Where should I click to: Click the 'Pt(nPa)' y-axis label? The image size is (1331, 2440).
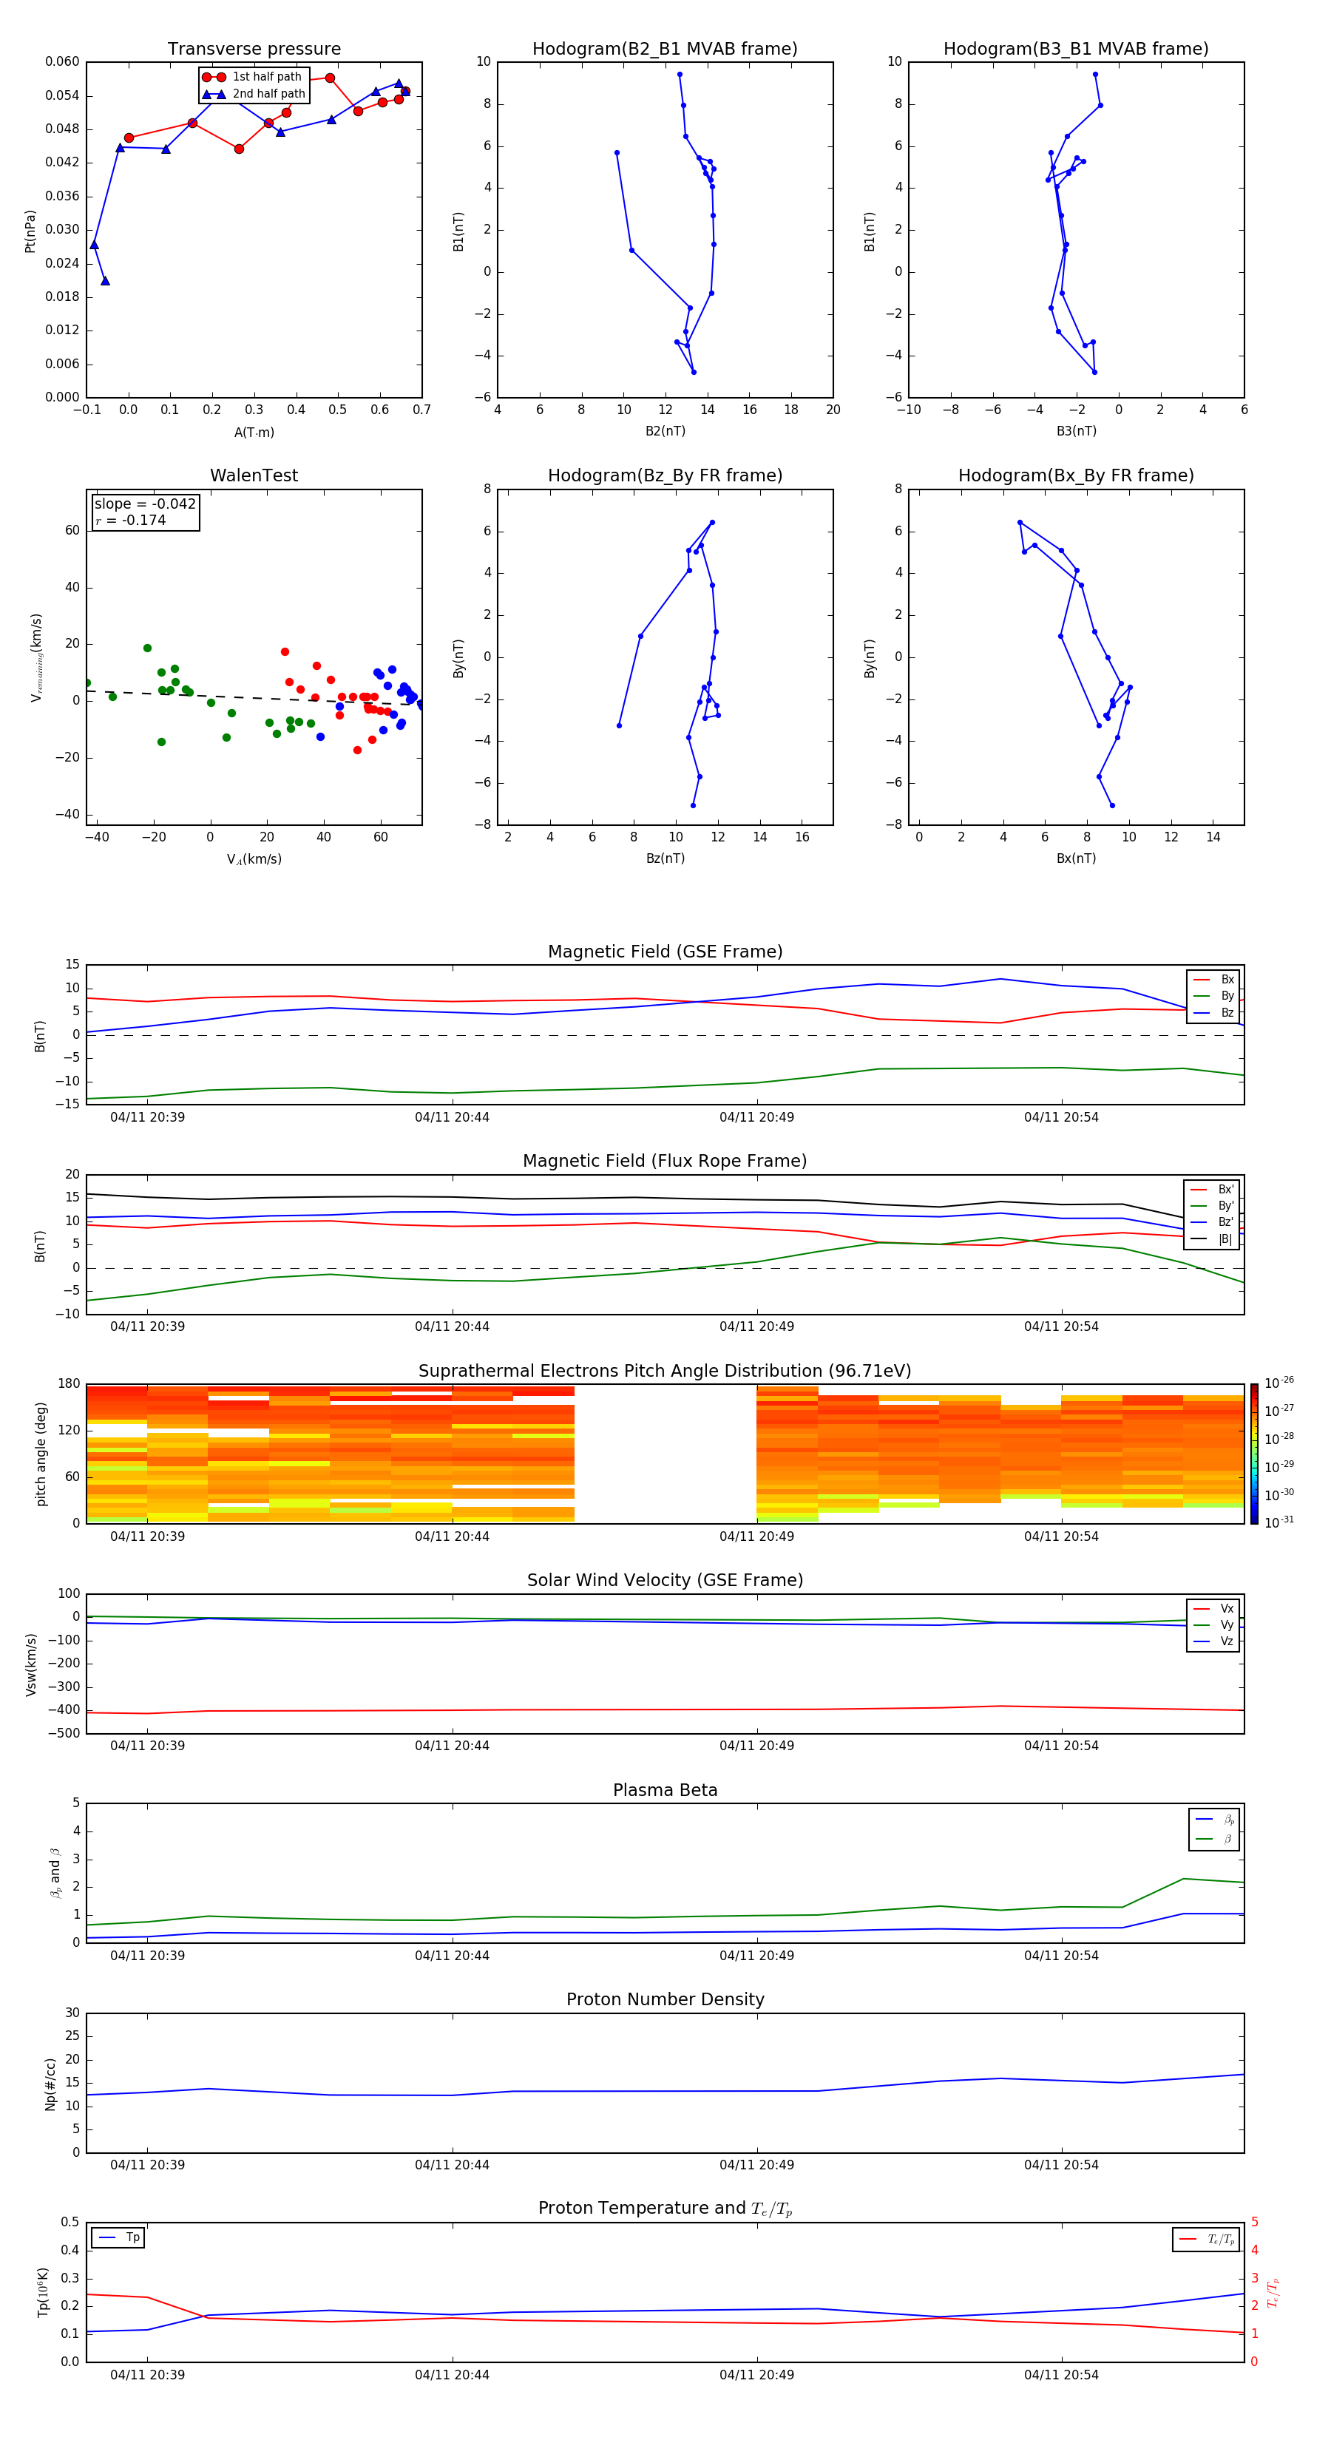tap(30, 230)
